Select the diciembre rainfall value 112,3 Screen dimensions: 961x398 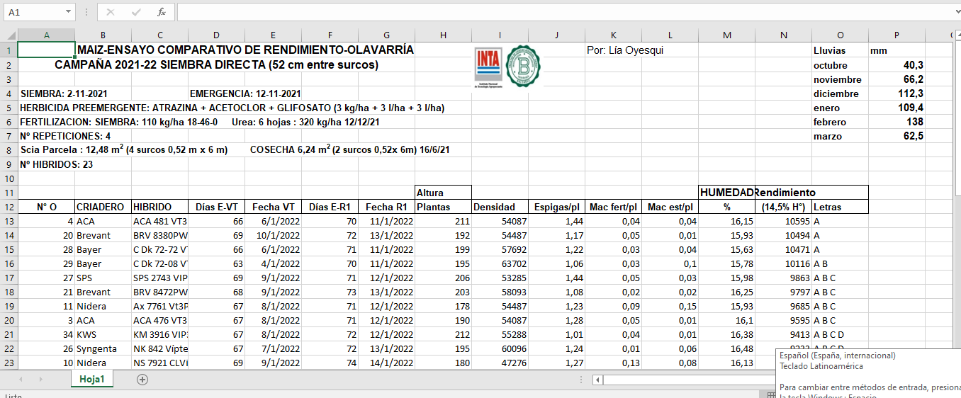(897, 93)
